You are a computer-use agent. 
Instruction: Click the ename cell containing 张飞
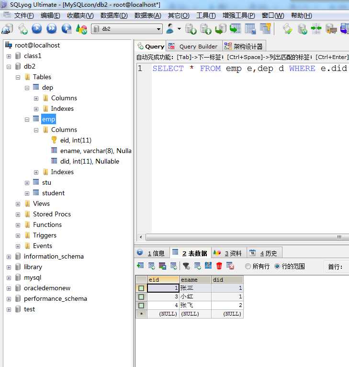[x=195, y=305]
